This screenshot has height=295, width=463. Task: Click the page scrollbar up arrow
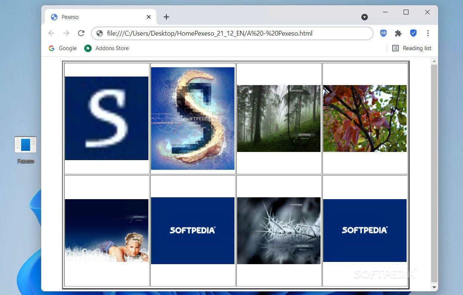[434, 61]
